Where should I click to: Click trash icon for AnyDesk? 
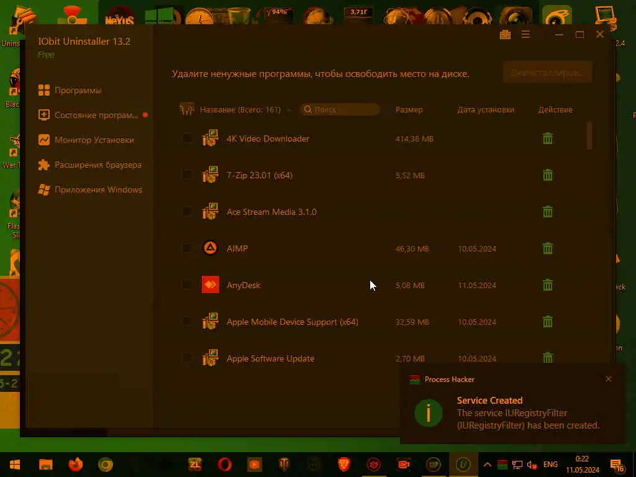coord(548,284)
